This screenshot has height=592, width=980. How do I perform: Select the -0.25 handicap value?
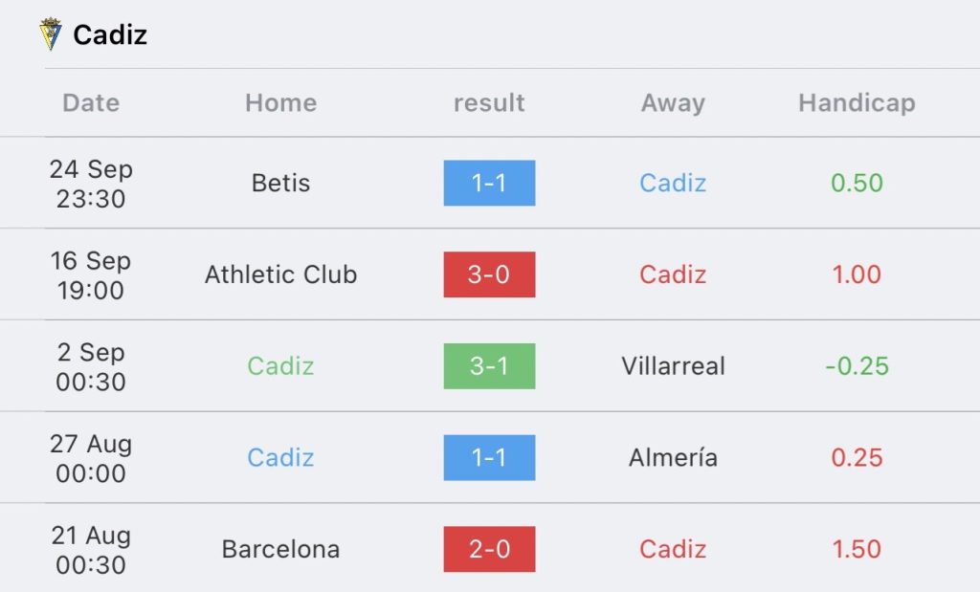click(857, 366)
